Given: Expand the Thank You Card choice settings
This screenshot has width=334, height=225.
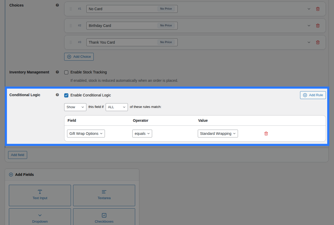Looking at the screenshot, I should (309, 42).
